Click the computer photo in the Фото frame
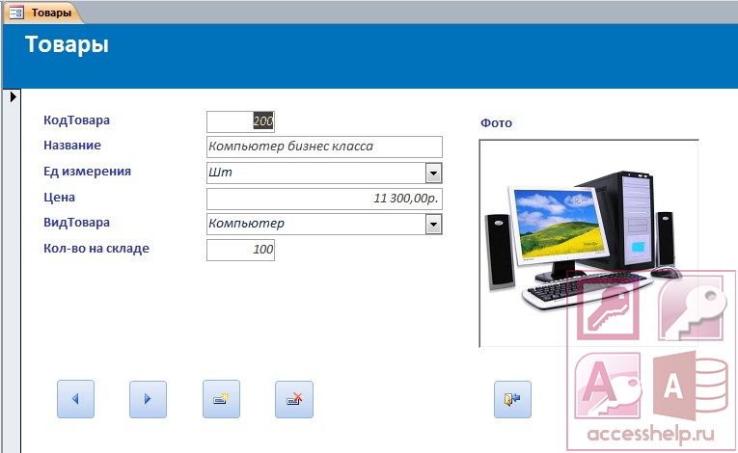The width and height of the screenshot is (738, 453). coord(588,243)
